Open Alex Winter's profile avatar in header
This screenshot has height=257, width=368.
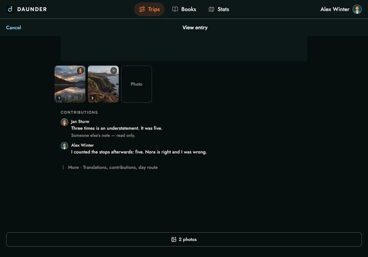click(x=357, y=9)
